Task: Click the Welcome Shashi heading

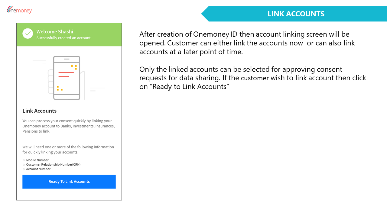Action: pos(55,31)
